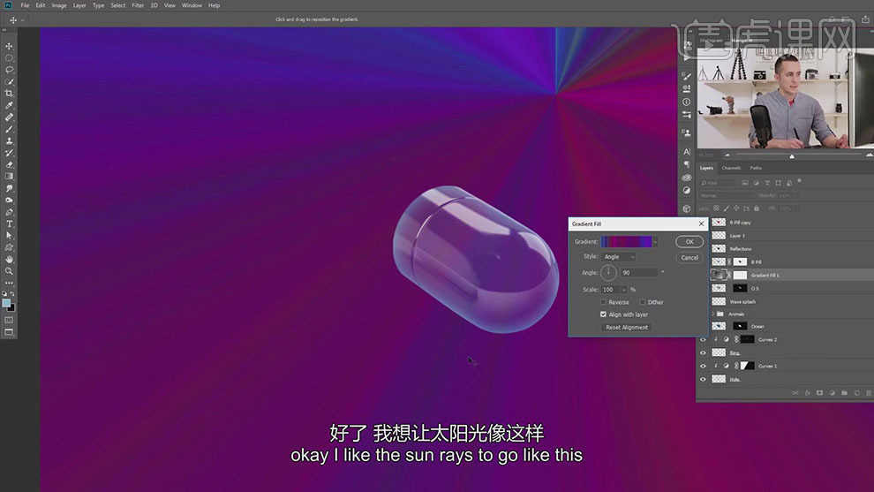Select the Brush tool
Viewport: 874px width, 492px height.
point(9,130)
